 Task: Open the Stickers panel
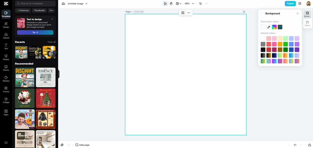[x=6, y=79]
